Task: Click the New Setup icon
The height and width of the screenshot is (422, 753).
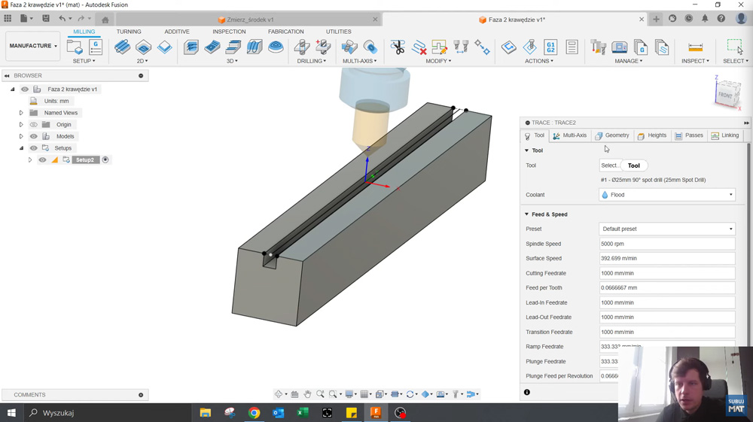Action: pyautogui.click(x=75, y=47)
